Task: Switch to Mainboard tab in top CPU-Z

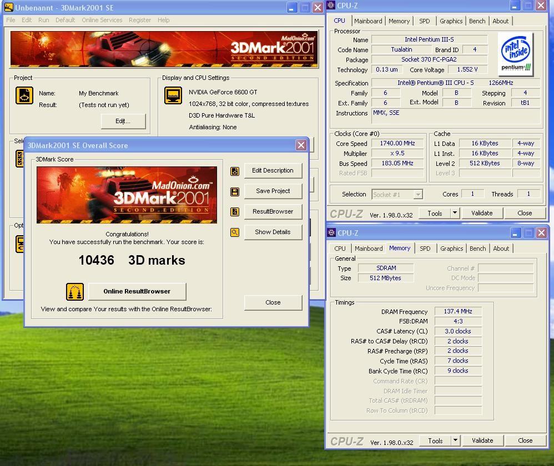Action: click(x=368, y=21)
